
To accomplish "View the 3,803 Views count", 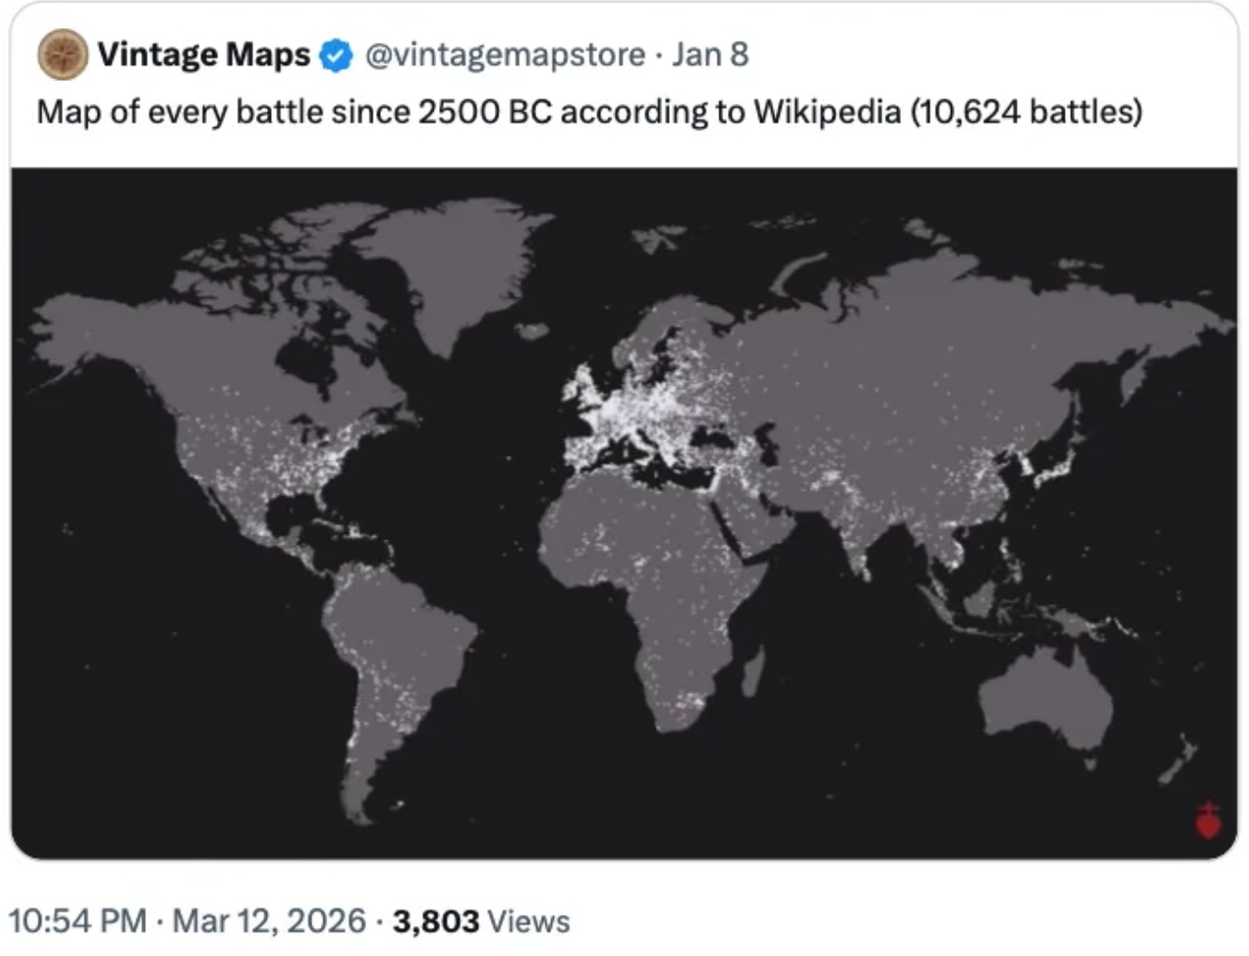I will tap(481, 920).
